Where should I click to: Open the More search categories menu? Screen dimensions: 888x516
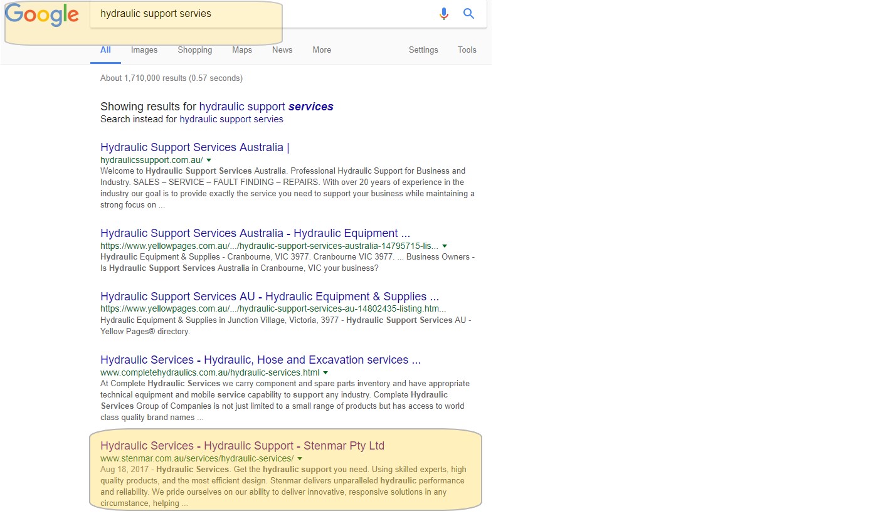click(322, 50)
